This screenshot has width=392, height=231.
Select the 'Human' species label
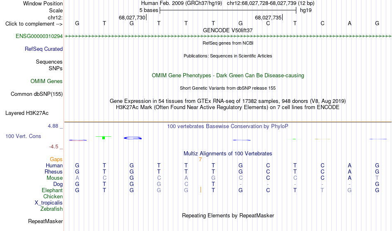tap(54, 166)
